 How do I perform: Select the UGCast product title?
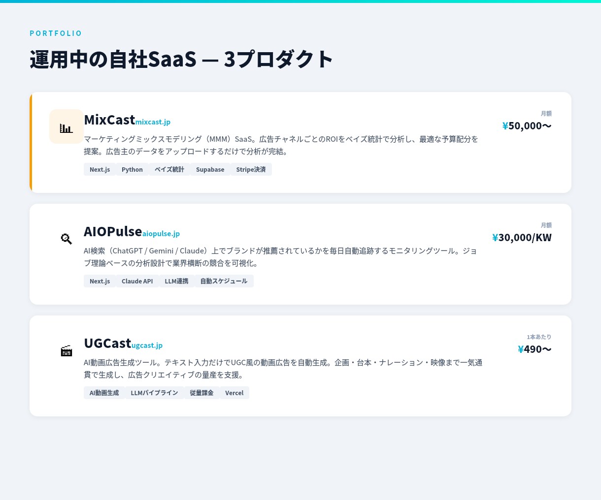click(107, 343)
